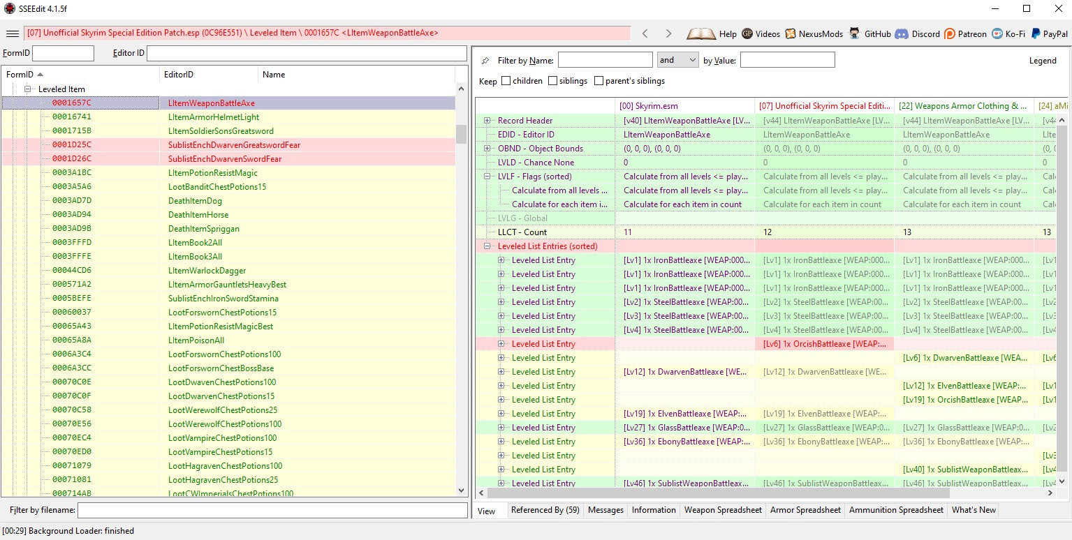Image resolution: width=1072 pixels, height=540 pixels.
Task: Expand the Lv6 OrcishBattleaxe Leveled List Entry
Action: tap(501, 344)
